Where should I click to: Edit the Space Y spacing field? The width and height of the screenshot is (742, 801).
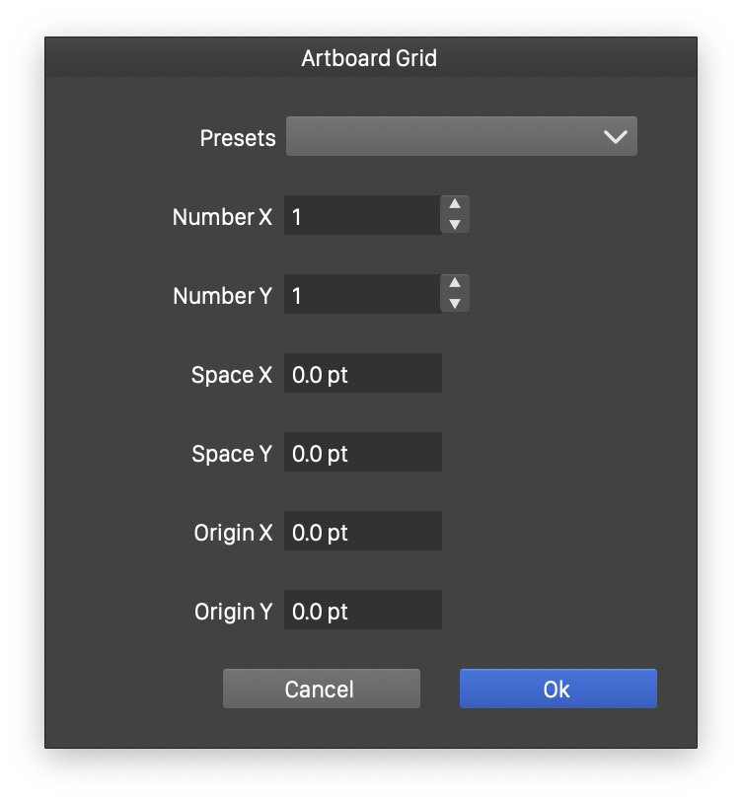point(362,453)
